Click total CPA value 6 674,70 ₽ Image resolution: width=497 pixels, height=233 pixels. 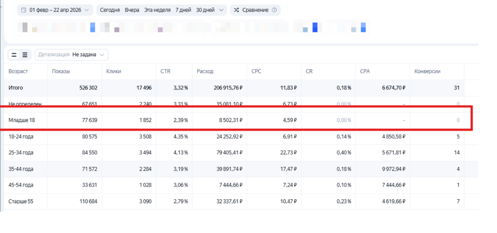point(393,88)
